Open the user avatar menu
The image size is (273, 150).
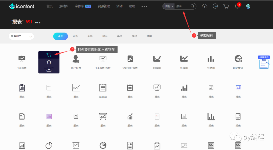click(248, 6)
